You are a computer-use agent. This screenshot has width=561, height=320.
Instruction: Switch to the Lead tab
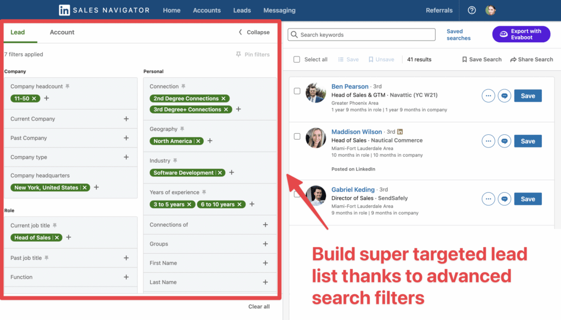tap(18, 32)
